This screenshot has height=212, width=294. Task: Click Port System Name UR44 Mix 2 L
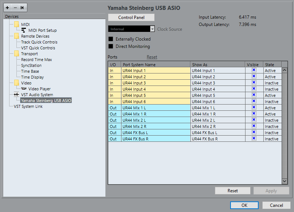click(156, 120)
